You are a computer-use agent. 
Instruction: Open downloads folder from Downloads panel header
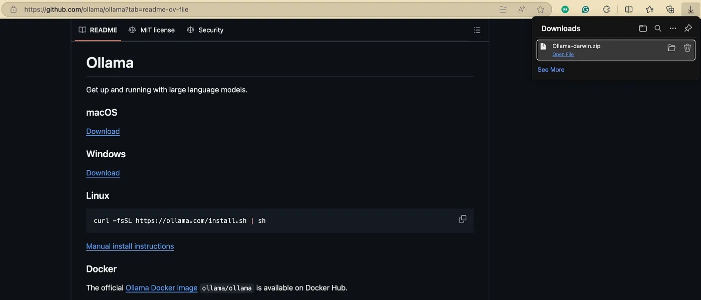(x=643, y=29)
